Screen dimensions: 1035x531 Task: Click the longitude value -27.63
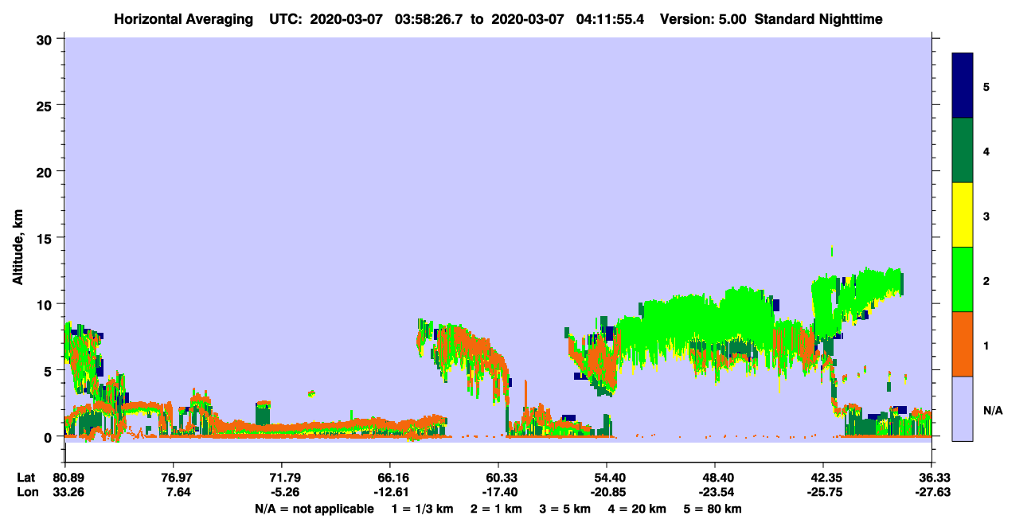tap(932, 493)
